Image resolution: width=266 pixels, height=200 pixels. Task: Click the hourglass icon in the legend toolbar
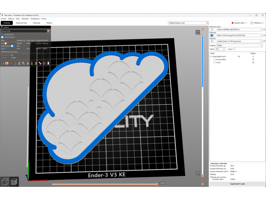(32, 63)
